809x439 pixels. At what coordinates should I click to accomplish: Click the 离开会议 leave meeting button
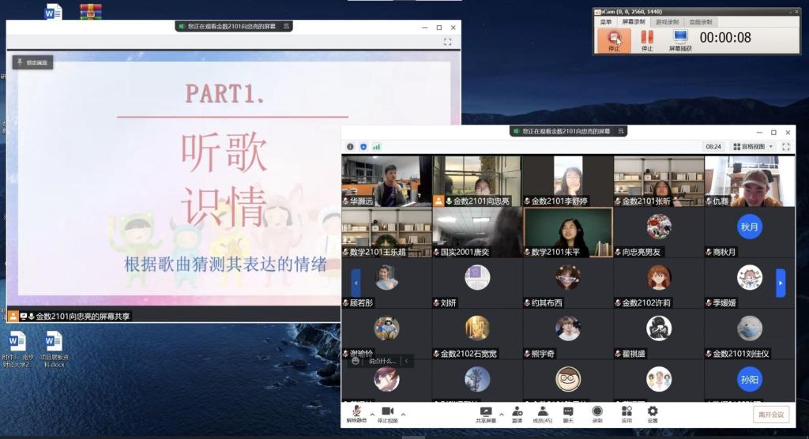[770, 415]
